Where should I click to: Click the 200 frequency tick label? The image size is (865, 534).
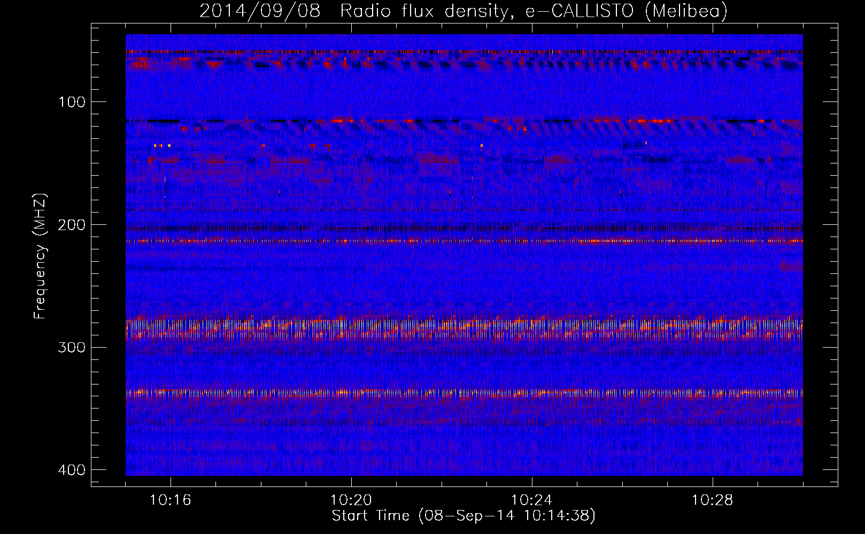click(x=71, y=225)
